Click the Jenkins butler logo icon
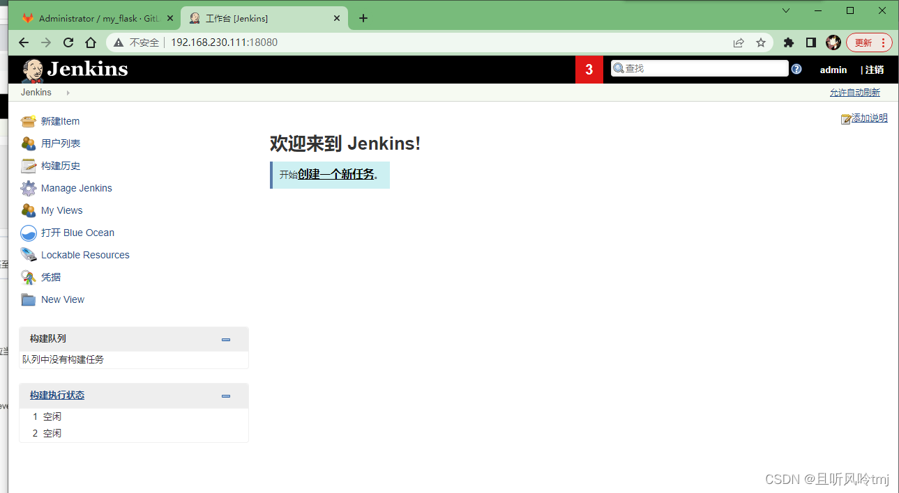 [32, 70]
